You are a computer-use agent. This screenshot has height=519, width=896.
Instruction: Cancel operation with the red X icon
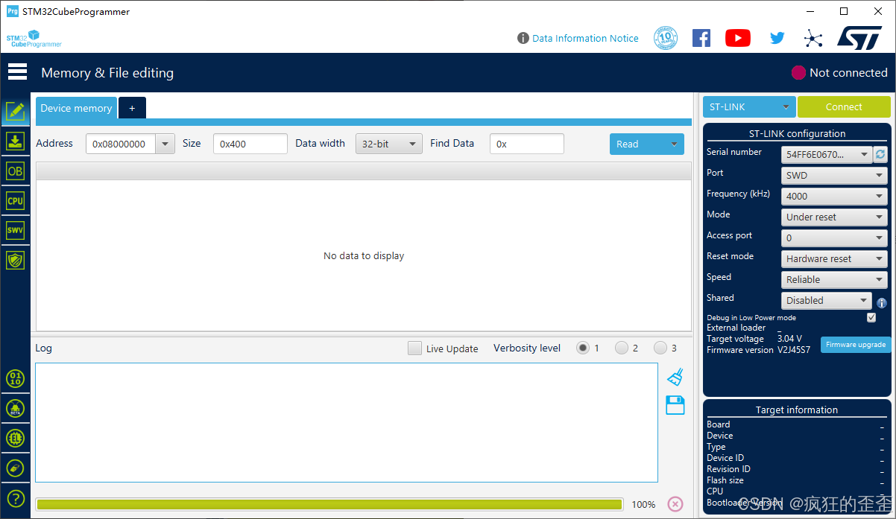(x=675, y=504)
